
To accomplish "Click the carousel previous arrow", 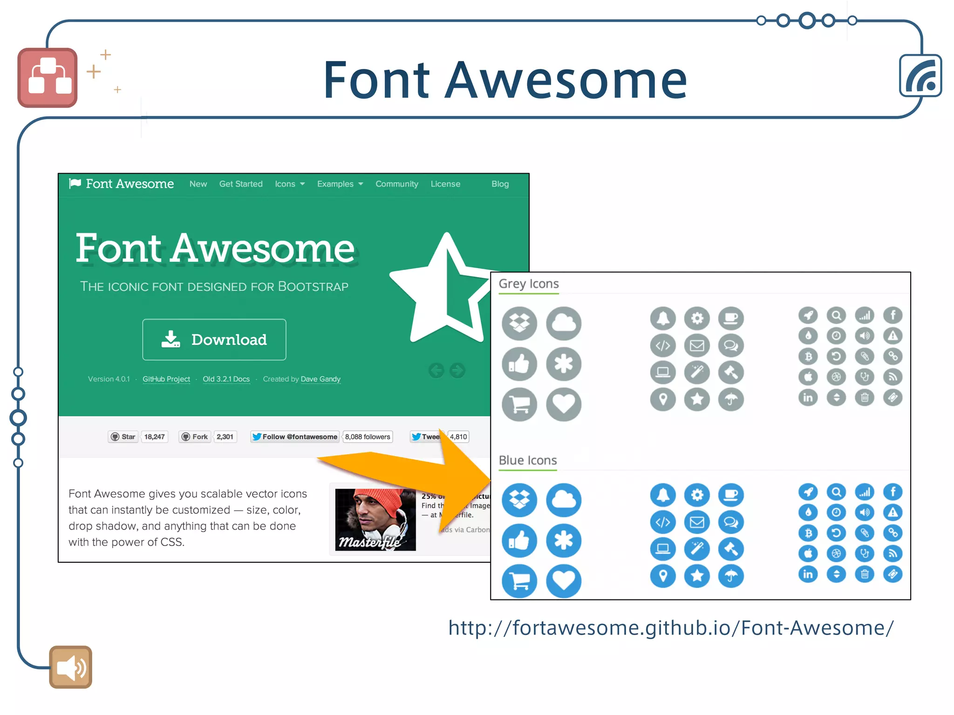I will [436, 371].
